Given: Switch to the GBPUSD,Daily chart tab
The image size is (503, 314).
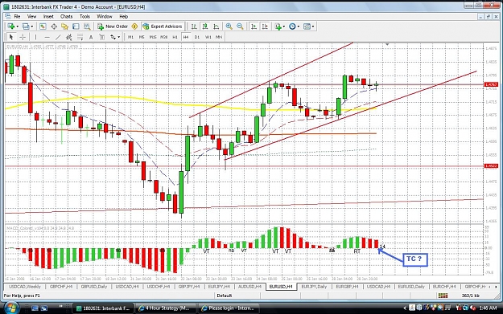Looking at the screenshot, I should [x=93, y=287].
